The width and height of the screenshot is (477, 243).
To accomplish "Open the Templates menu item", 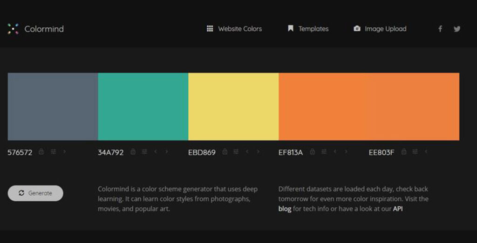I will tap(308, 29).
